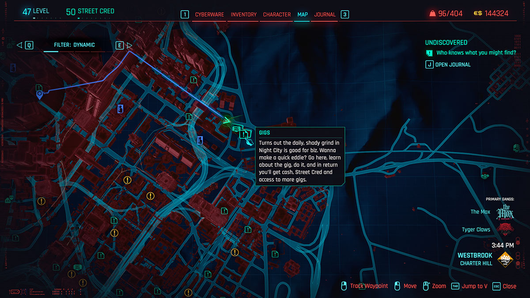Screen dimensions: 530x298
Task: Switch to the JOURNAL tab
Action: click(x=325, y=14)
